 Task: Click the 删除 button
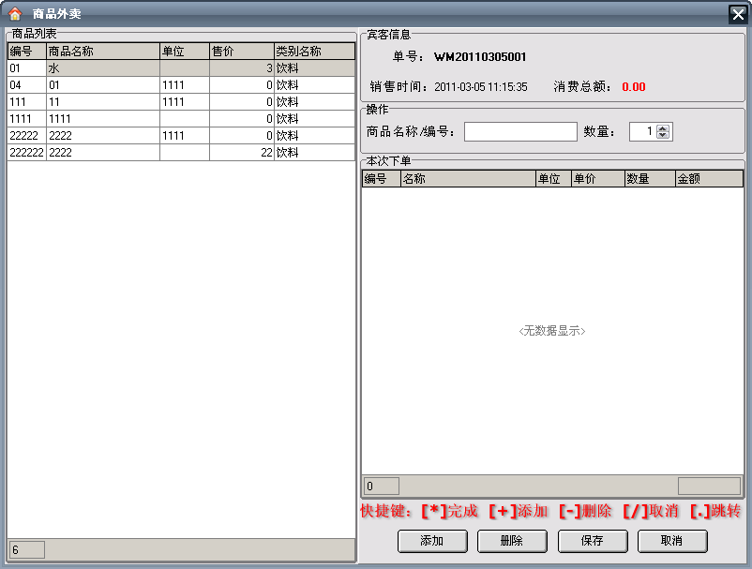pos(512,541)
